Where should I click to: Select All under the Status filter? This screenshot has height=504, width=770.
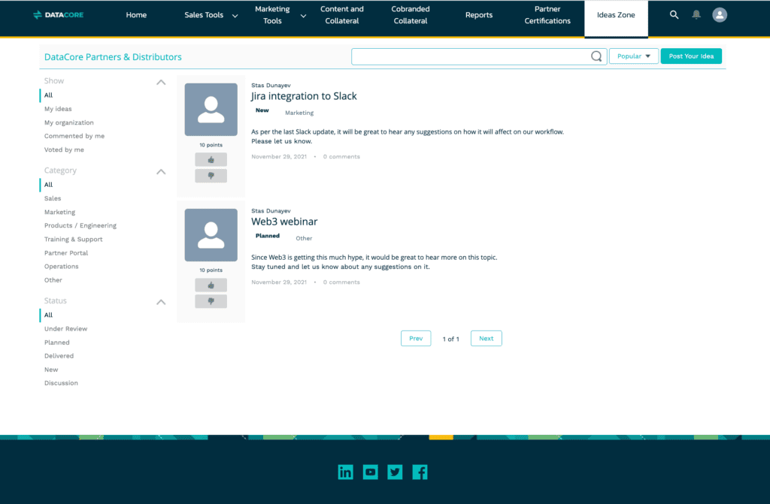(48, 315)
